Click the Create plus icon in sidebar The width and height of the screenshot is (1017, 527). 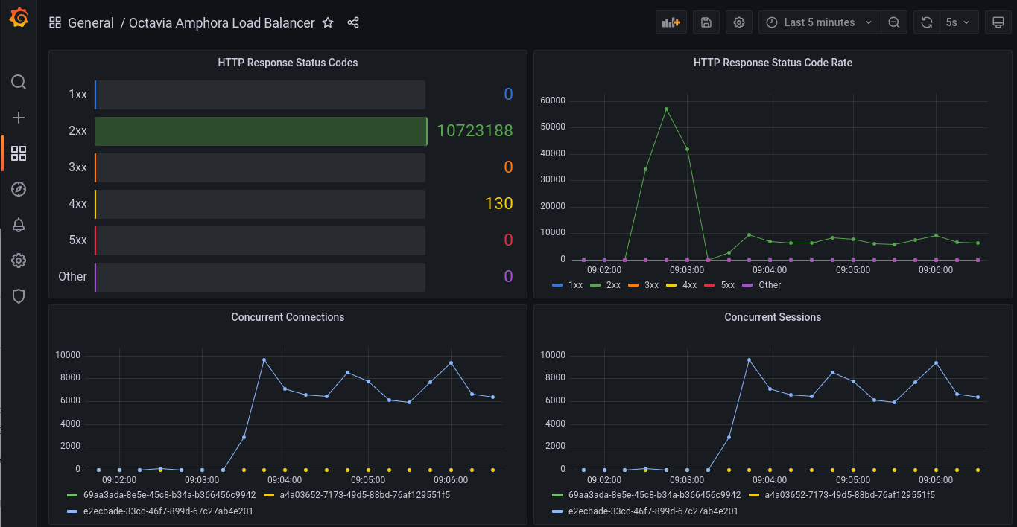click(19, 118)
